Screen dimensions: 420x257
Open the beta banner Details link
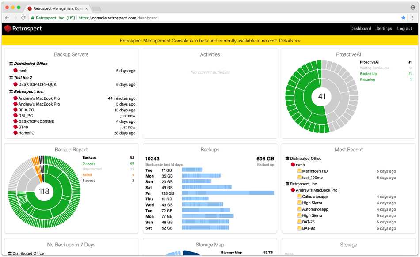(289, 41)
